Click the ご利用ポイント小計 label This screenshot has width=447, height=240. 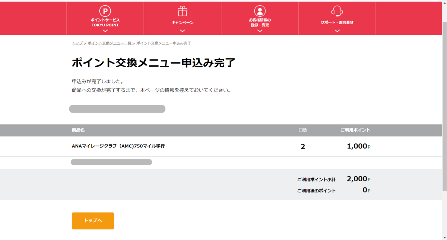tap(316, 179)
